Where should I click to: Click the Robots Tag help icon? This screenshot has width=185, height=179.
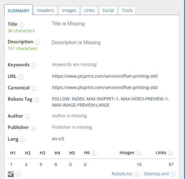[36, 99]
